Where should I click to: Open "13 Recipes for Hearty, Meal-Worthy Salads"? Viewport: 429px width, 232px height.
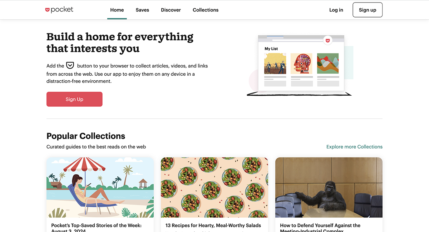(213, 225)
